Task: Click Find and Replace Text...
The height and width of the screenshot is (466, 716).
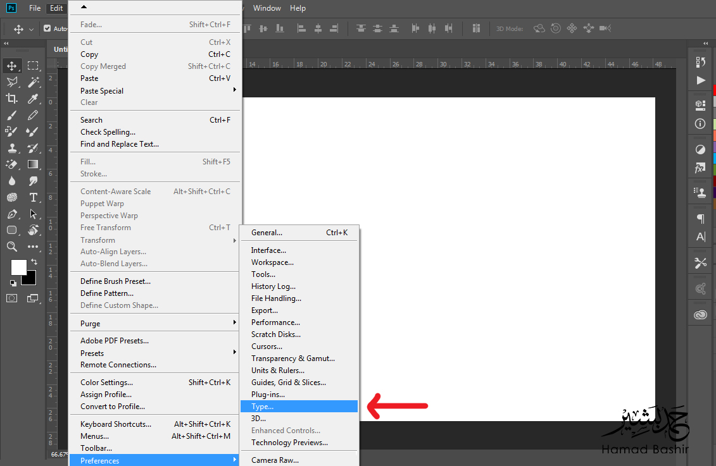Action: (x=155, y=144)
